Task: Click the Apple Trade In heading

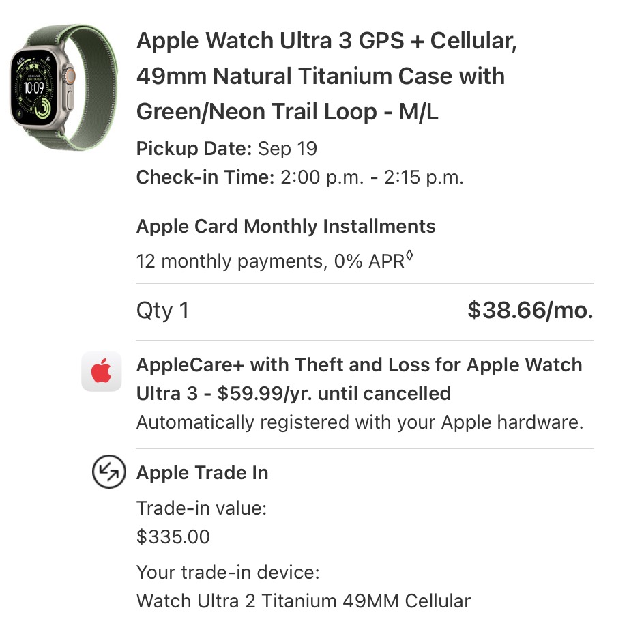Action: [x=202, y=473]
